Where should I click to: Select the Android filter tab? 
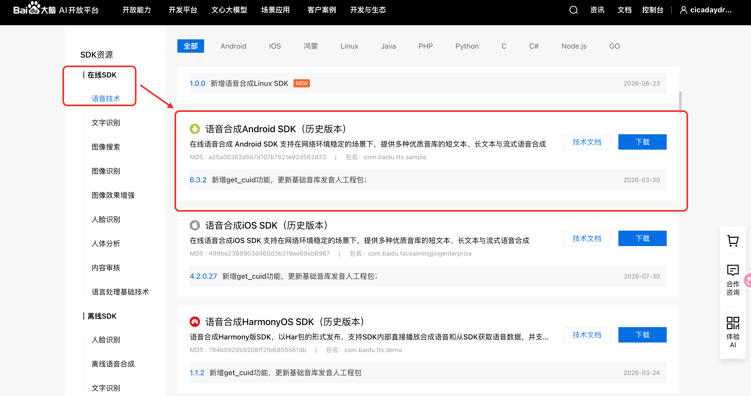(233, 46)
